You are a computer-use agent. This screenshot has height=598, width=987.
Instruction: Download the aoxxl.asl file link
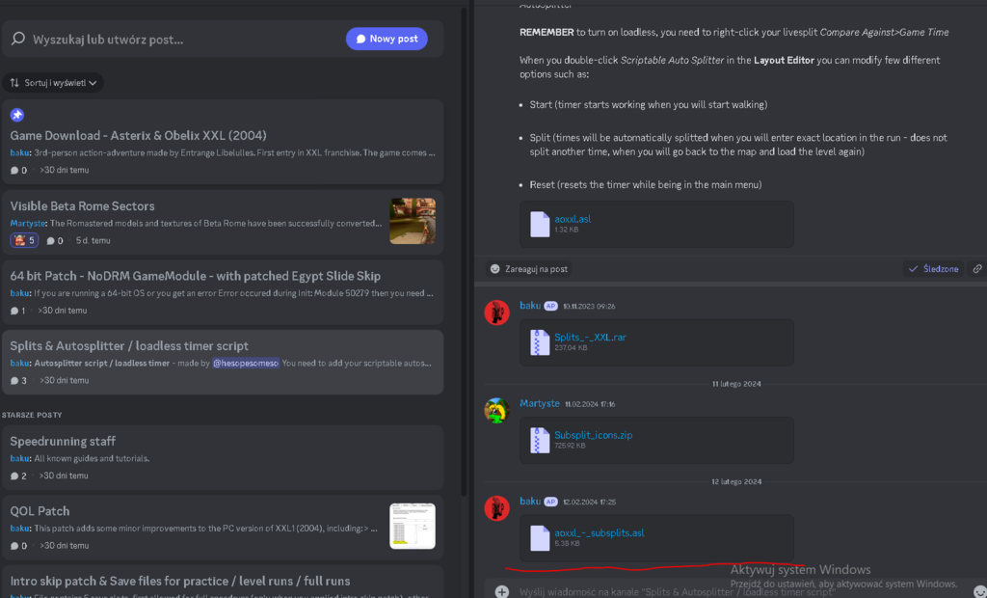tap(573, 219)
